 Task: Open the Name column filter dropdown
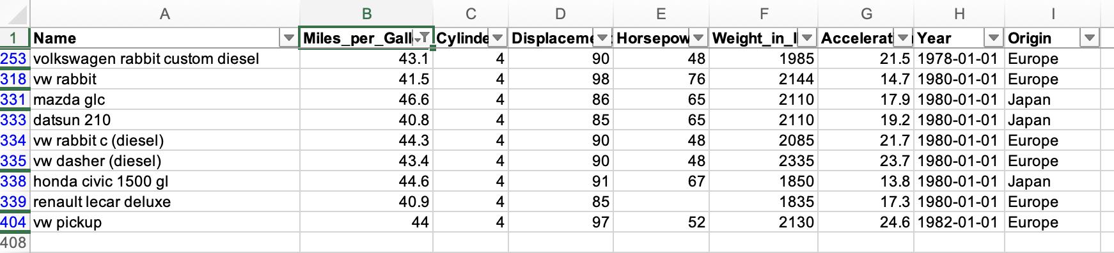click(289, 38)
